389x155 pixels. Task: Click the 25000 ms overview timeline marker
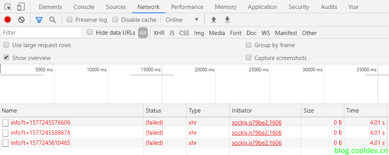pos(259,70)
